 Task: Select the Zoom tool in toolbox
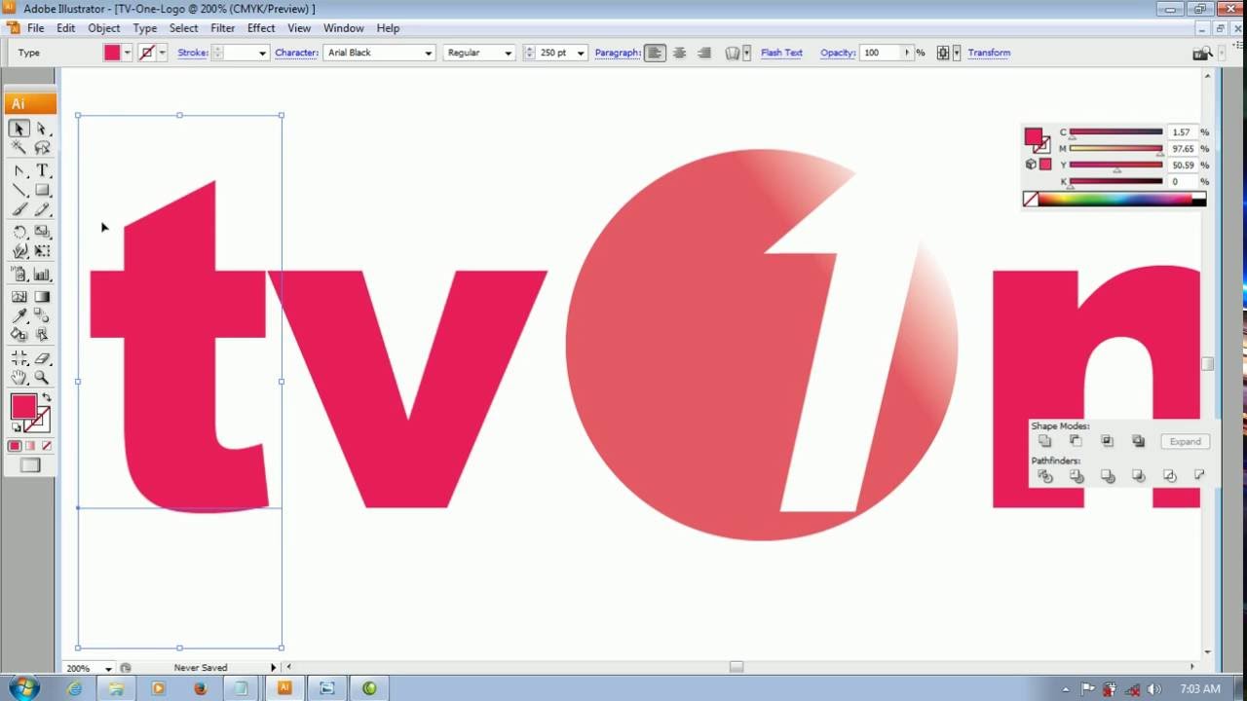coord(42,378)
